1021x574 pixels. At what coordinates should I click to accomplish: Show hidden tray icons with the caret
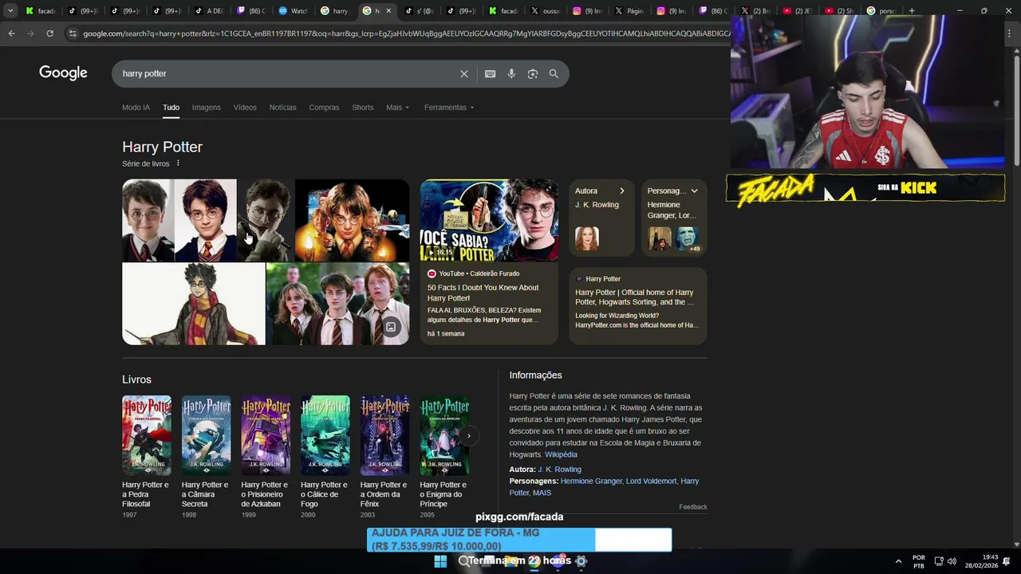[898, 561]
